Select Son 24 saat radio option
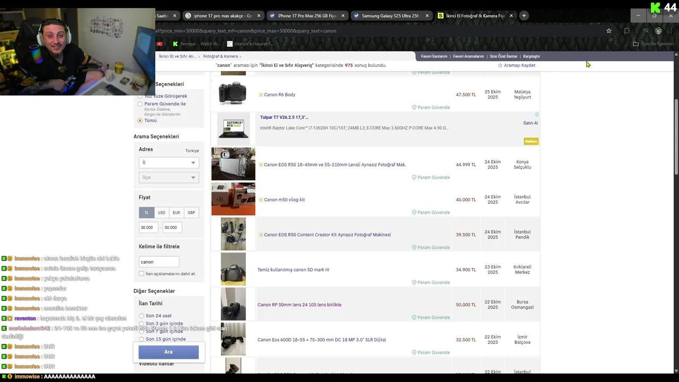 142,316
